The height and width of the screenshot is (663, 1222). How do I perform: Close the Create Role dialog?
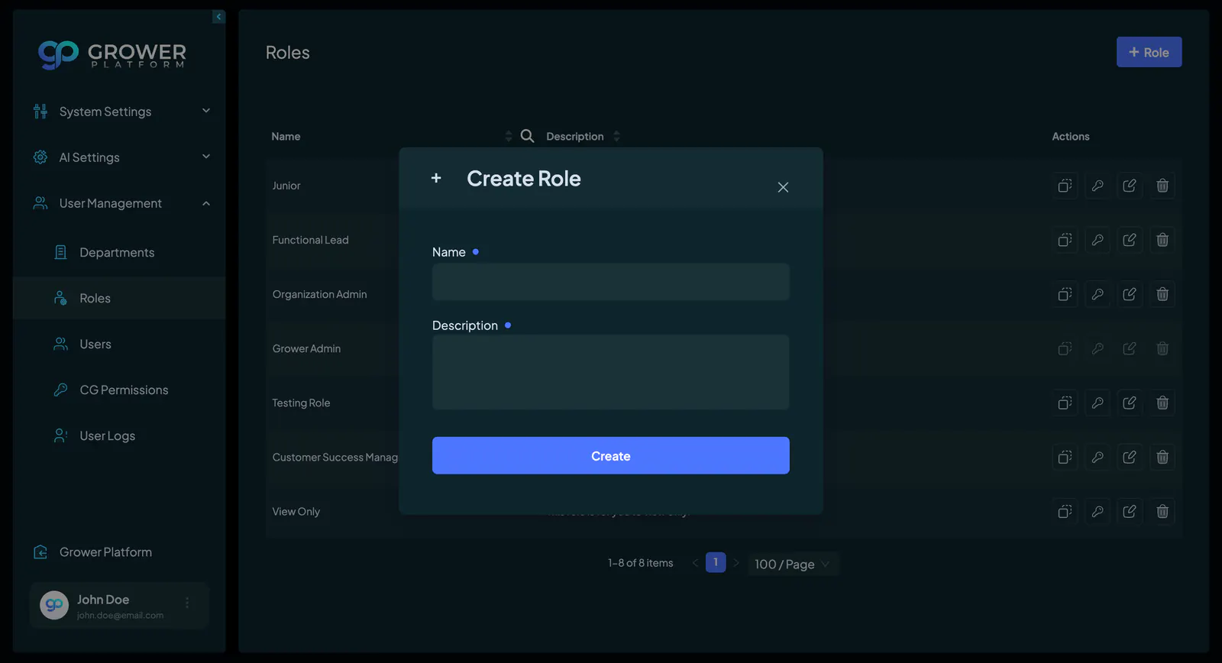(x=783, y=187)
